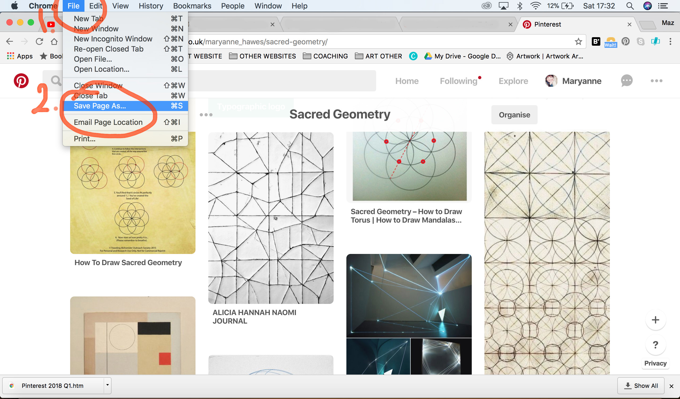Click the Explore tab in Pinterest nav
Image resolution: width=680 pixels, height=399 pixels.
(x=512, y=80)
